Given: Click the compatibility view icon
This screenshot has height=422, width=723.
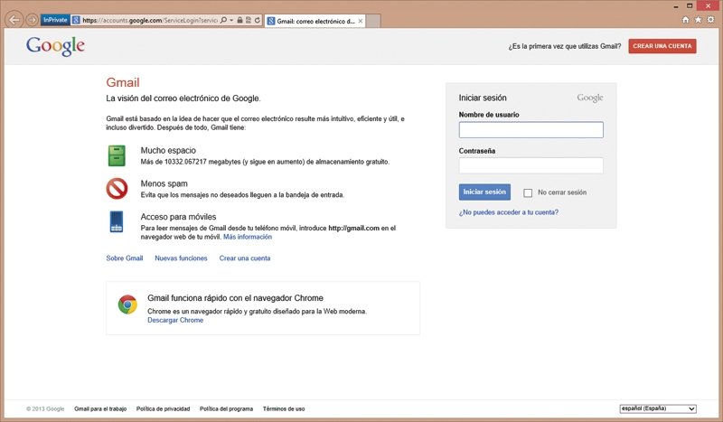Looking at the screenshot, I should (248, 20).
